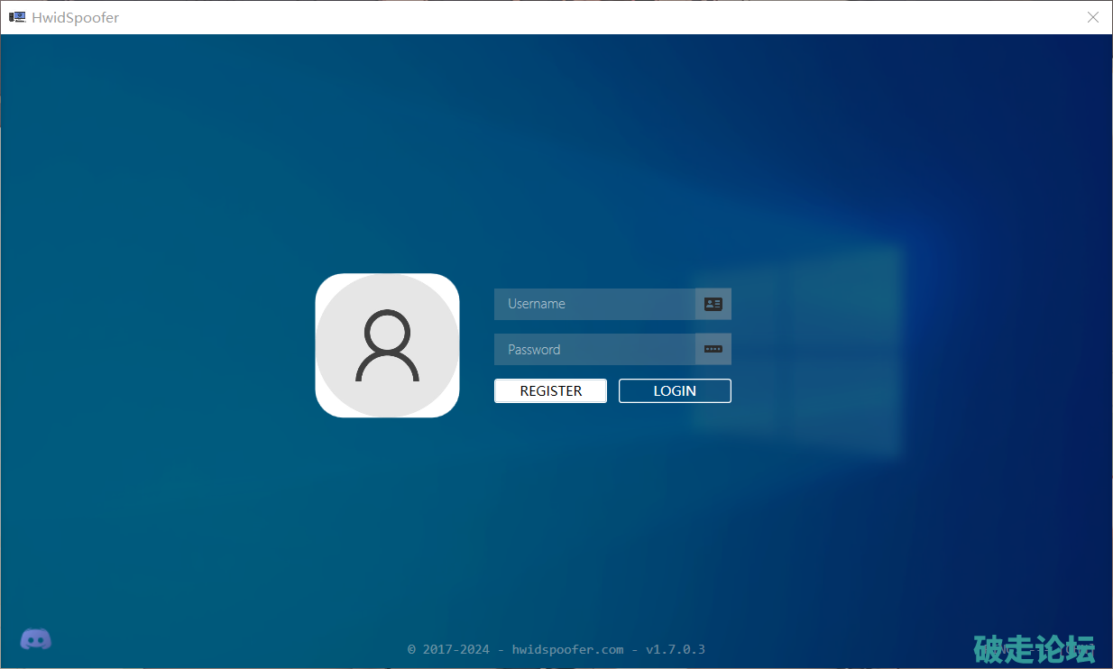Click the white rounded corner of avatar frame
The height and width of the screenshot is (669, 1113).
pos(324,408)
